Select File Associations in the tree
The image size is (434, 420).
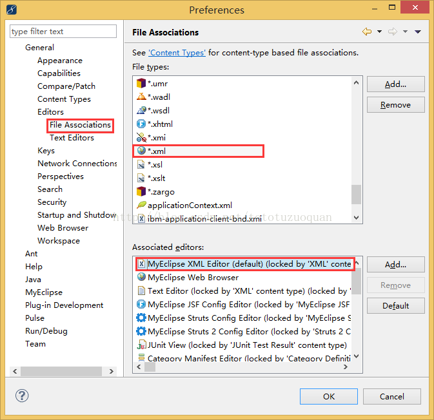pos(80,125)
